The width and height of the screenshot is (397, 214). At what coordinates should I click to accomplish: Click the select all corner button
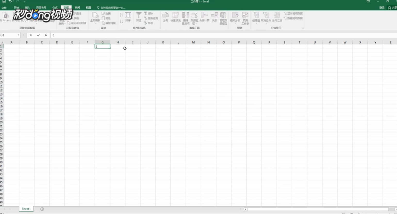[2, 42]
